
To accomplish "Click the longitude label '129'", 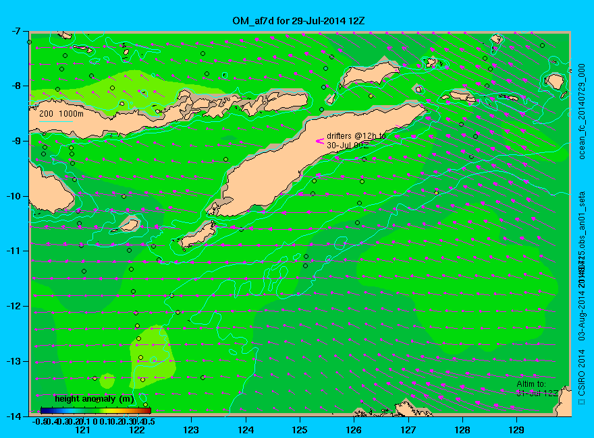I will click(516, 430).
